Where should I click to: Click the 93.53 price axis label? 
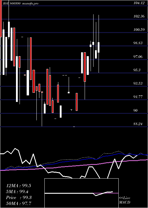click(138, 83)
